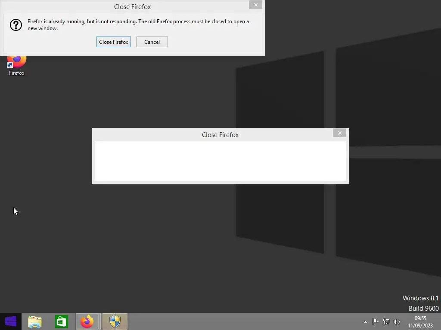Open the clock showing 09:55
Viewport: 441px width, 330px height.
click(x=420, y=321)
